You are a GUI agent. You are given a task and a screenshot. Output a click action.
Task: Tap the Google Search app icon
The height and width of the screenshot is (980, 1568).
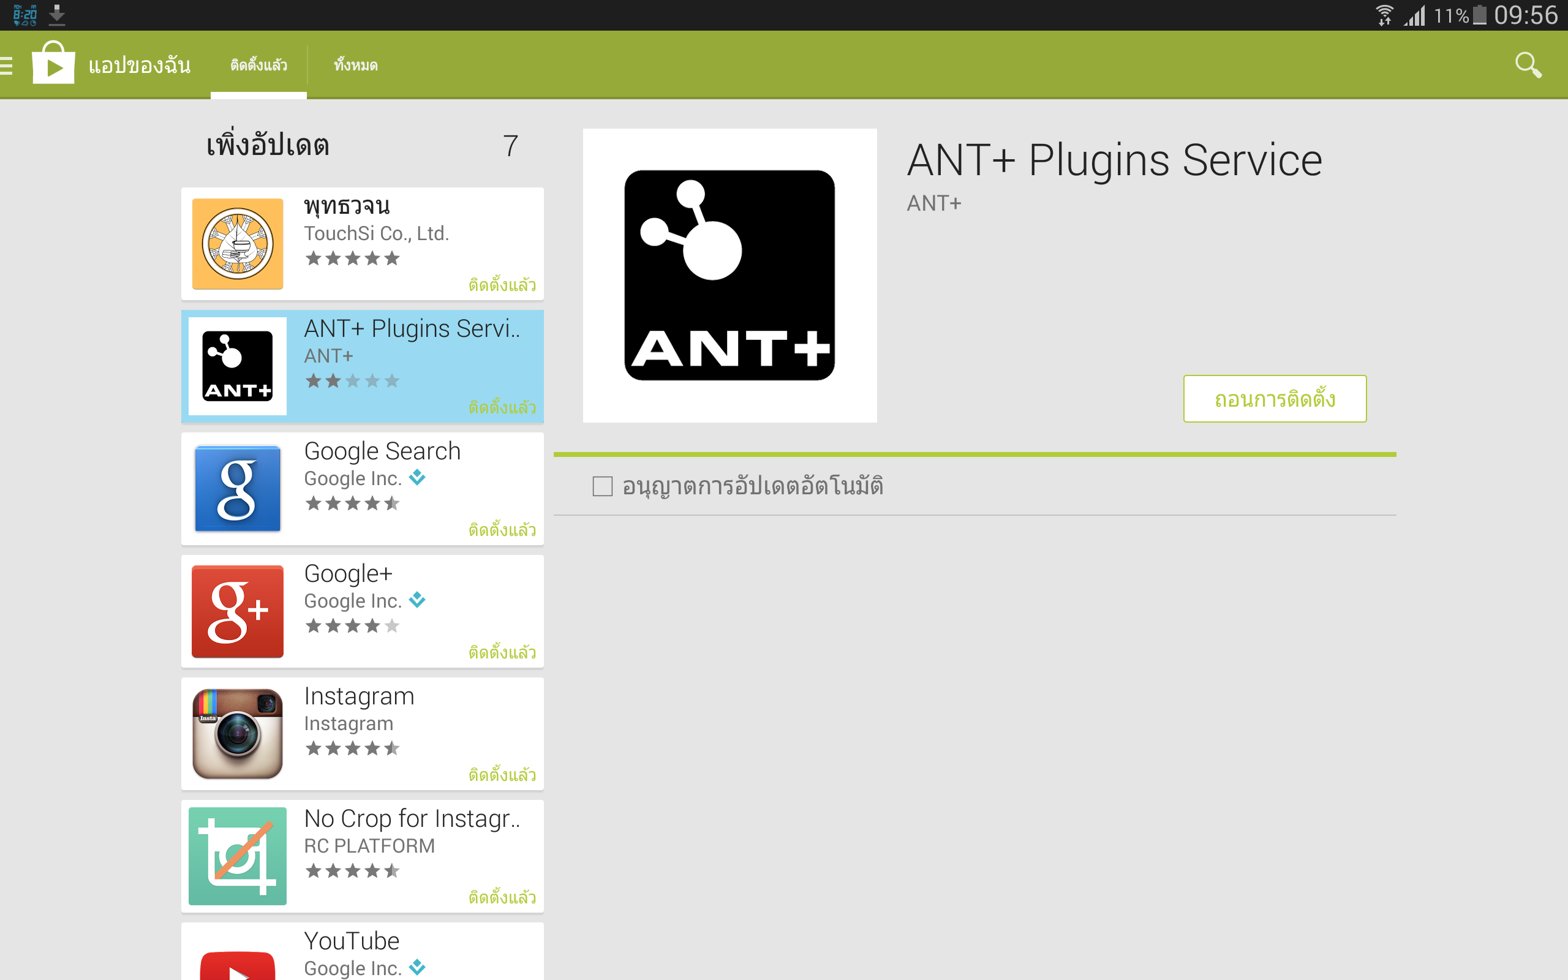[238, 489]
